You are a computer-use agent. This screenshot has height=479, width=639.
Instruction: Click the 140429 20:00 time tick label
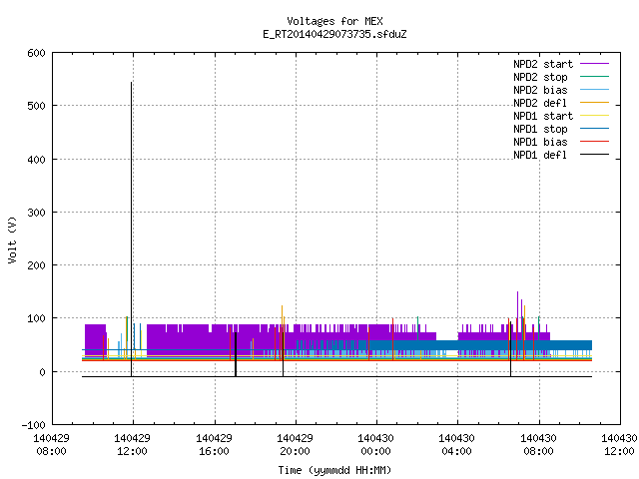[x=295, y=445]
